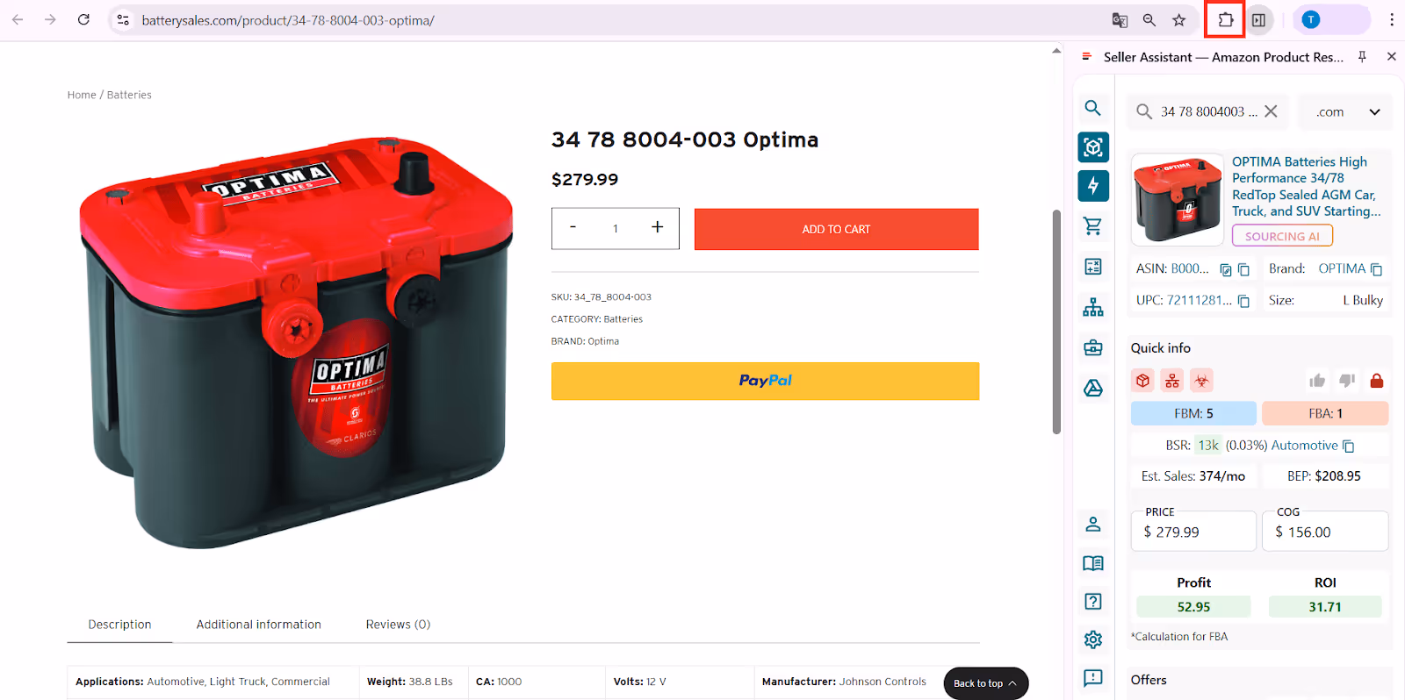Open the hierarchy variations sidebar icon
This screenshot has height=700, width=1405.
pos(1092,307)
